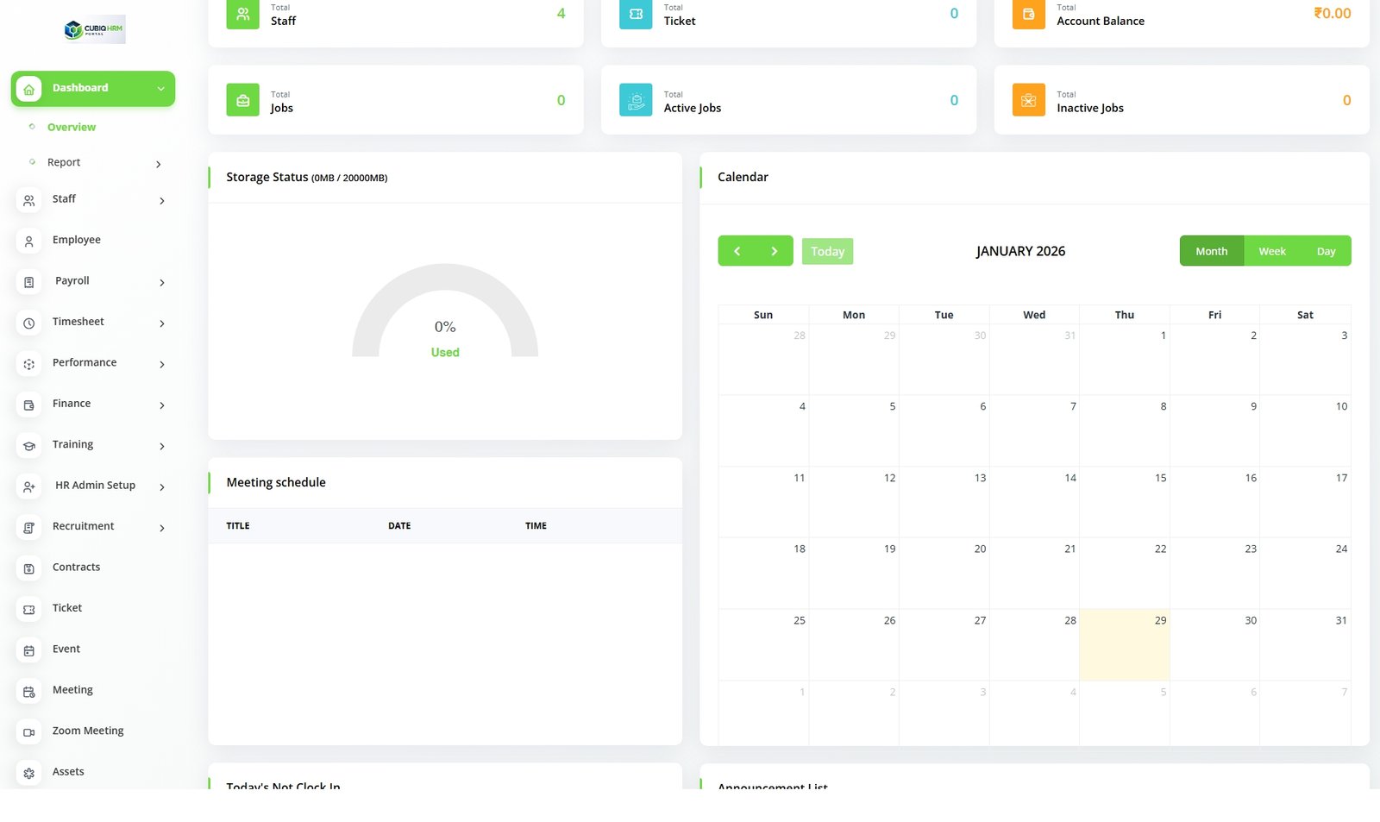
Task: Open the Overview submenu item
Action: click(72, 127)
